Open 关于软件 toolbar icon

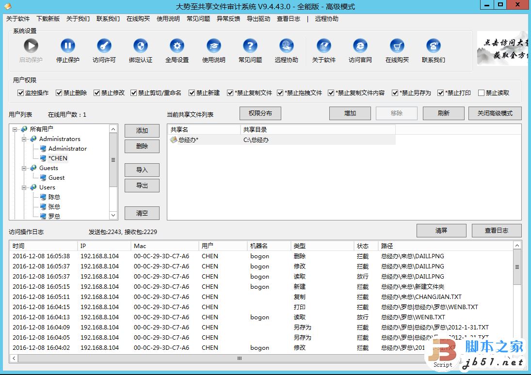click(324, 46)
